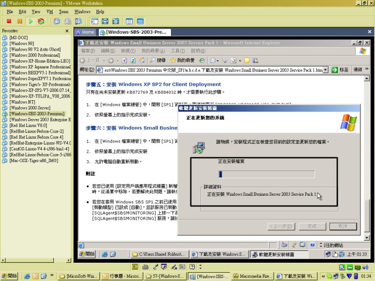375x281 pixels.
Task: Click the IE Home page icon
Action: (142, 60)
